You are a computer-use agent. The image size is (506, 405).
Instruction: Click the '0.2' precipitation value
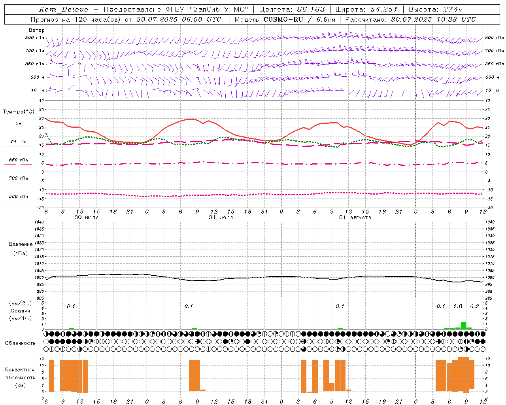[474, 307]
